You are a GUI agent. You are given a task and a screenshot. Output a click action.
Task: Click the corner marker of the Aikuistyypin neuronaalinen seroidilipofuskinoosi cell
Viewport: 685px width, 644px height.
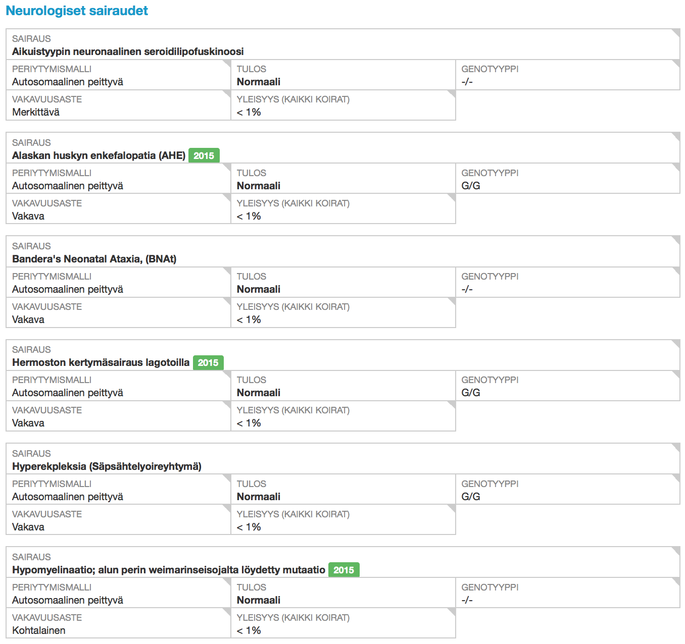click(676, 33)
